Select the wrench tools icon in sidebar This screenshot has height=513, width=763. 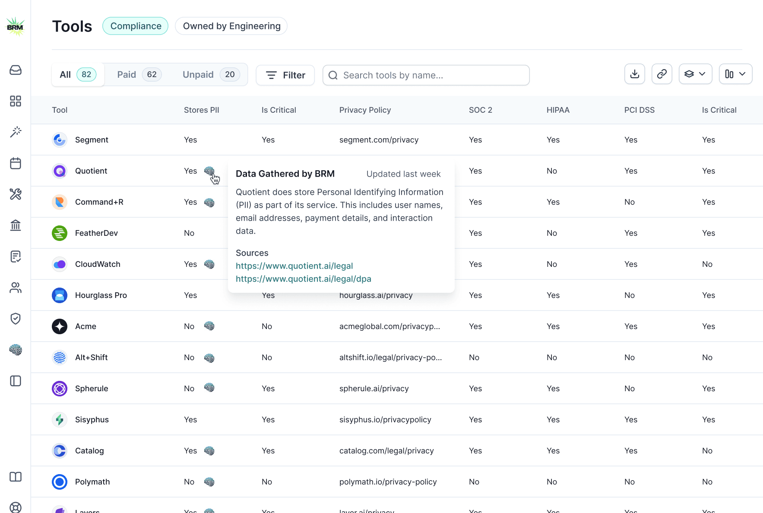(x=16, y=194)
